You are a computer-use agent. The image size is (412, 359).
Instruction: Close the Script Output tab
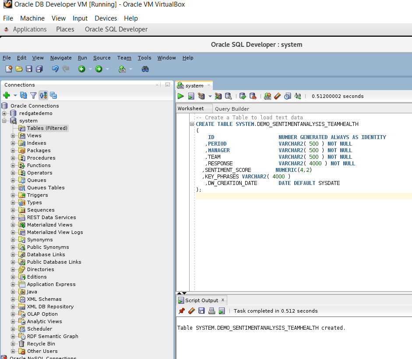coord(223,300)
